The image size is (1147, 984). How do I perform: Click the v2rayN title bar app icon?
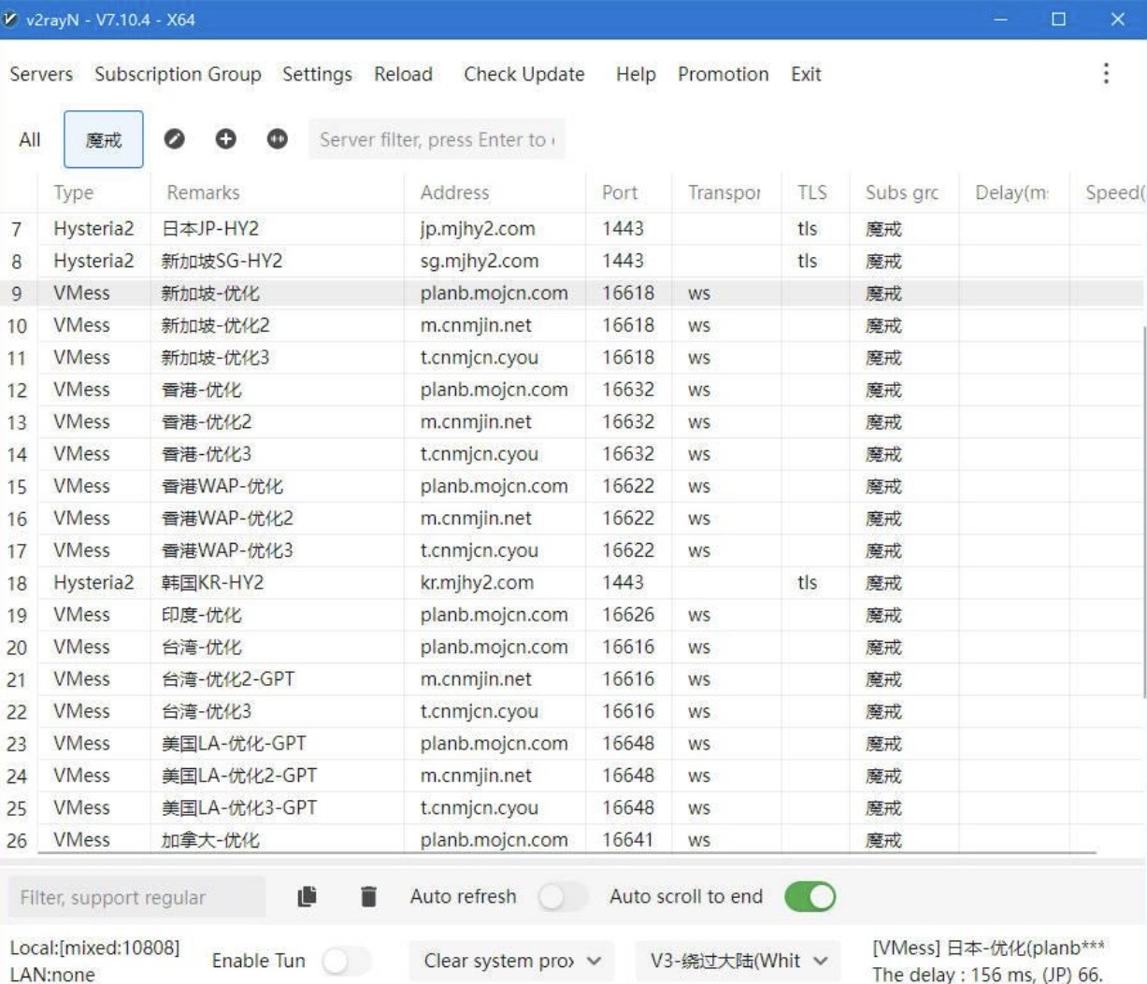click(x=11, y=19)
